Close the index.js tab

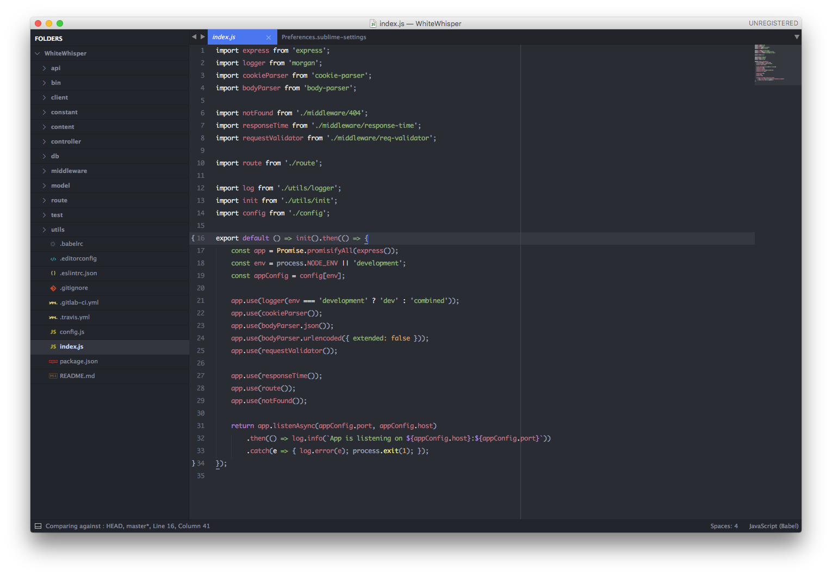click(269, 38)
